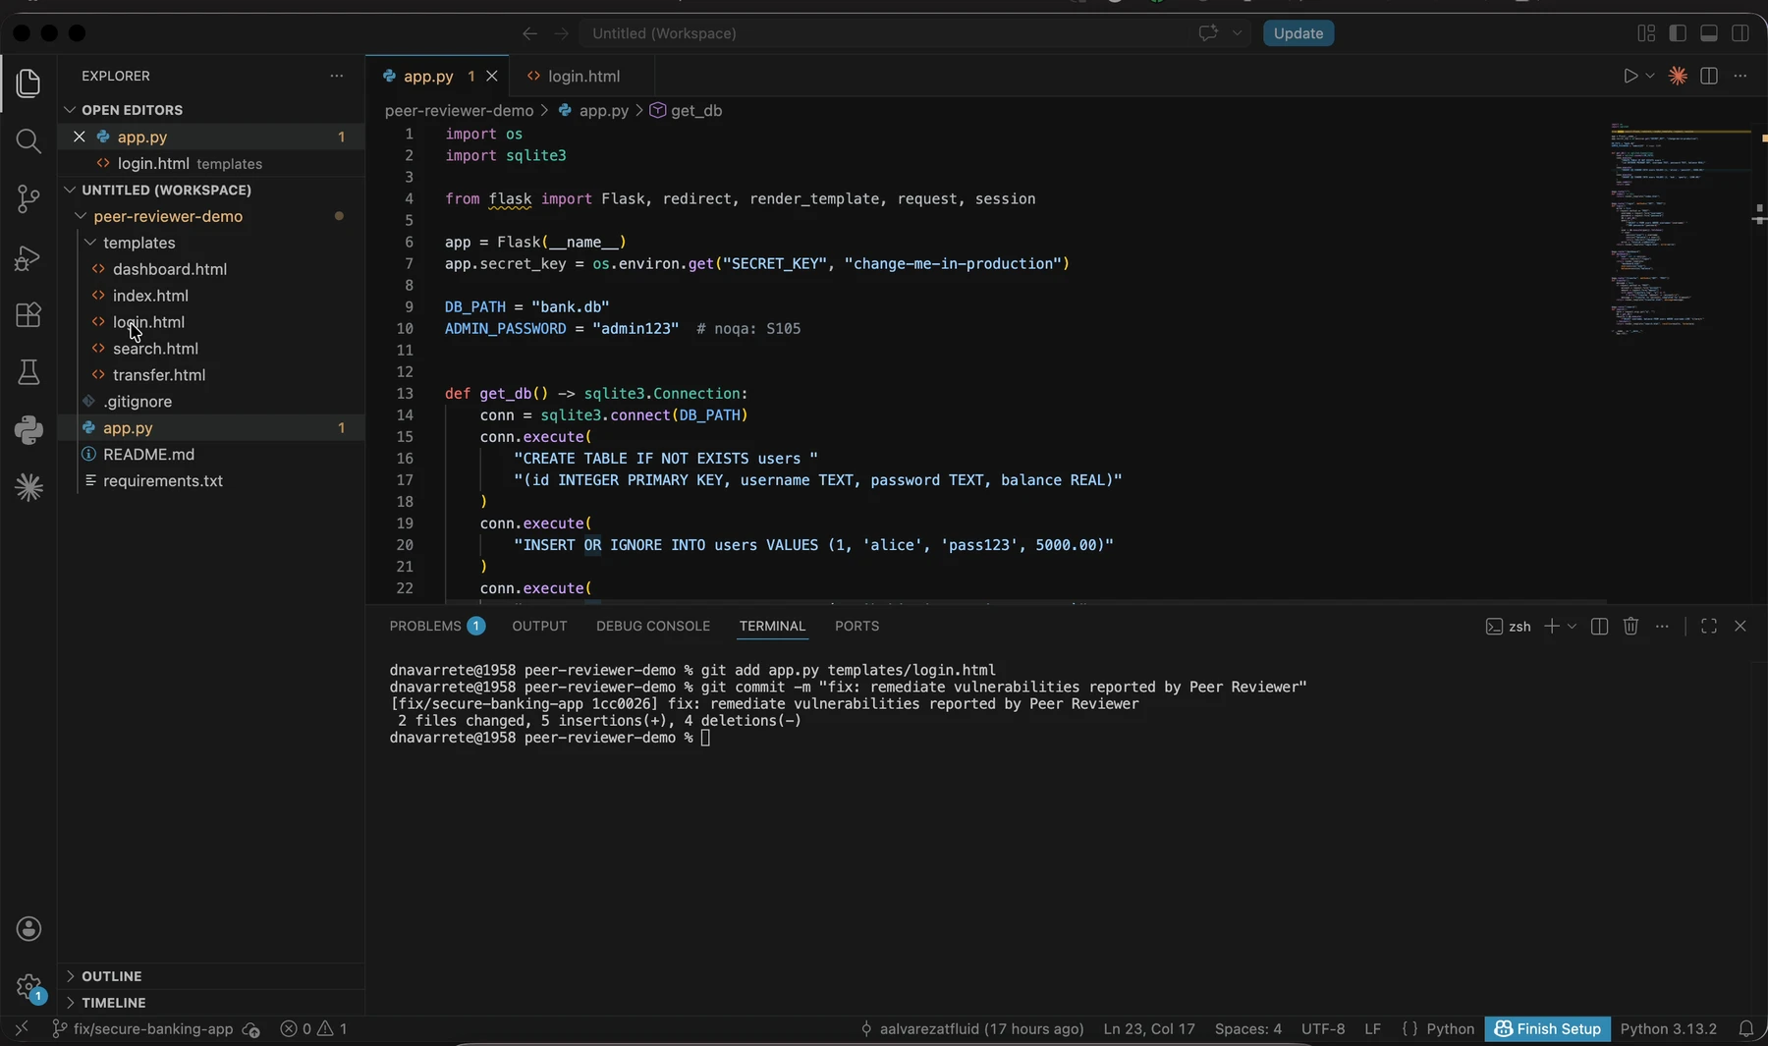Image resolution: width=1768 pixels, height=1046 pixels.
Task: Click the fix/secure-banking-app branch in status bar
Action: point(141,1029)
